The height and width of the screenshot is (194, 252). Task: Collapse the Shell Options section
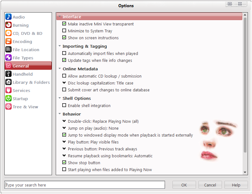point(59,98)
